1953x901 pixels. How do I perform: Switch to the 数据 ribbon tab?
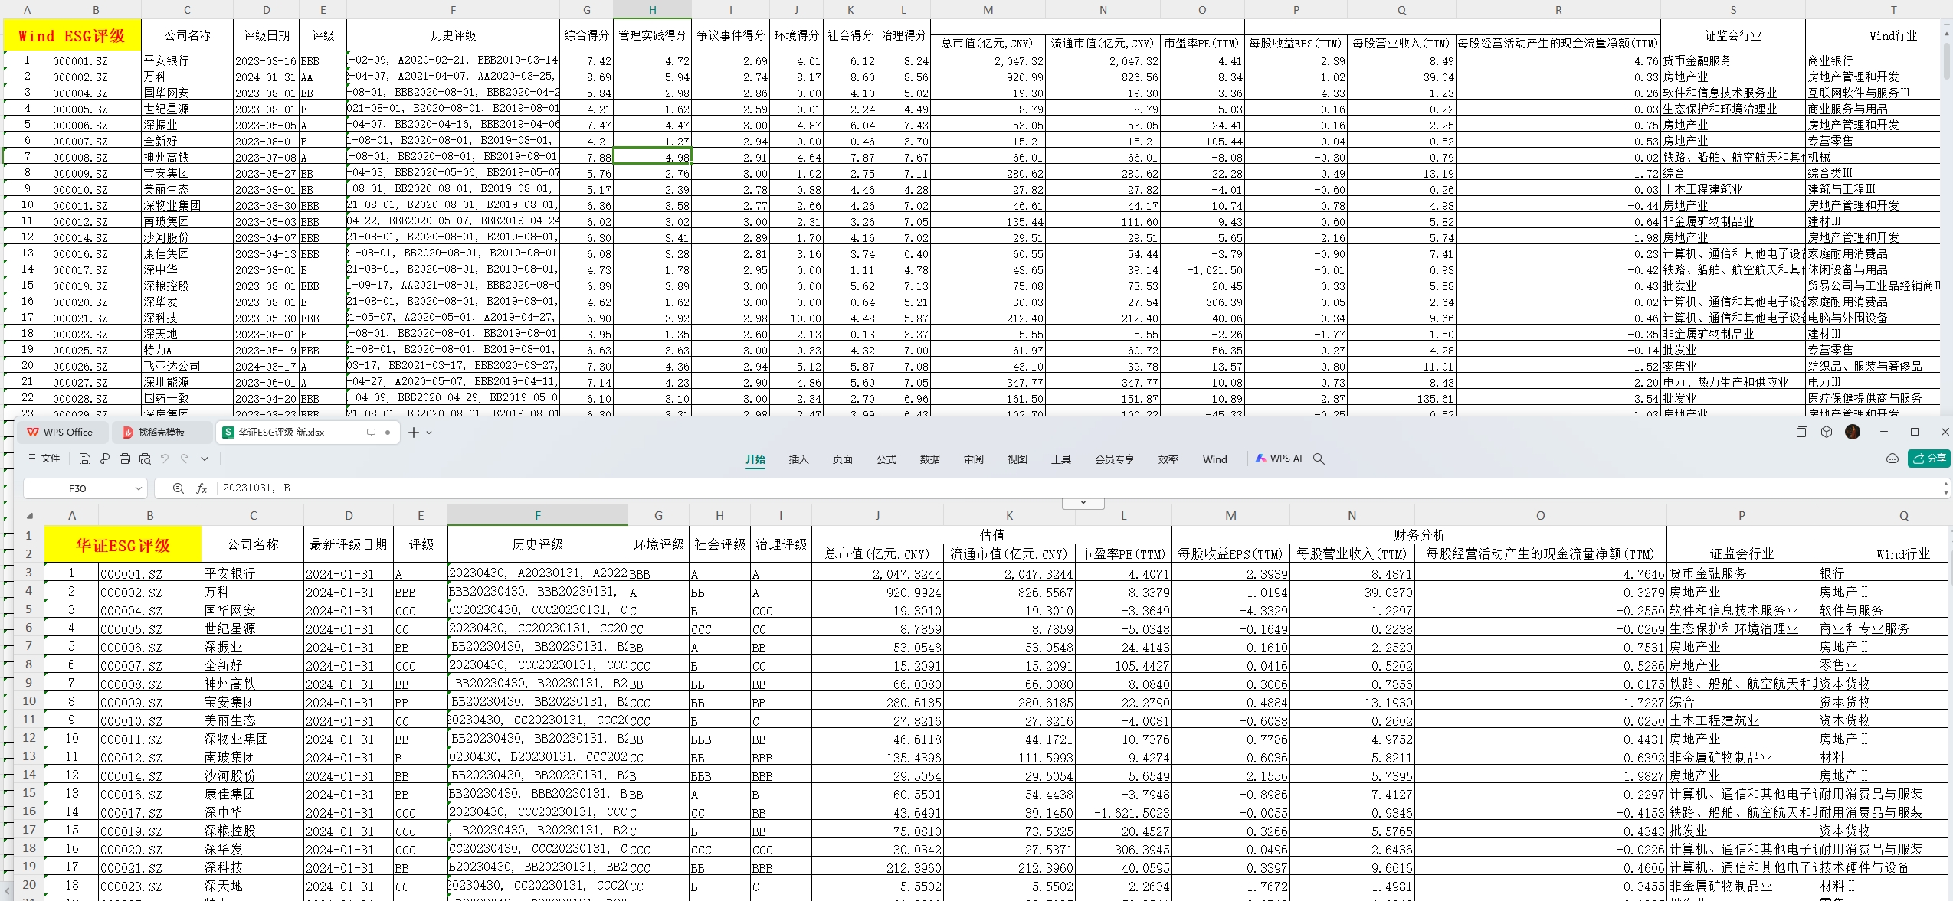coord(929,459)
